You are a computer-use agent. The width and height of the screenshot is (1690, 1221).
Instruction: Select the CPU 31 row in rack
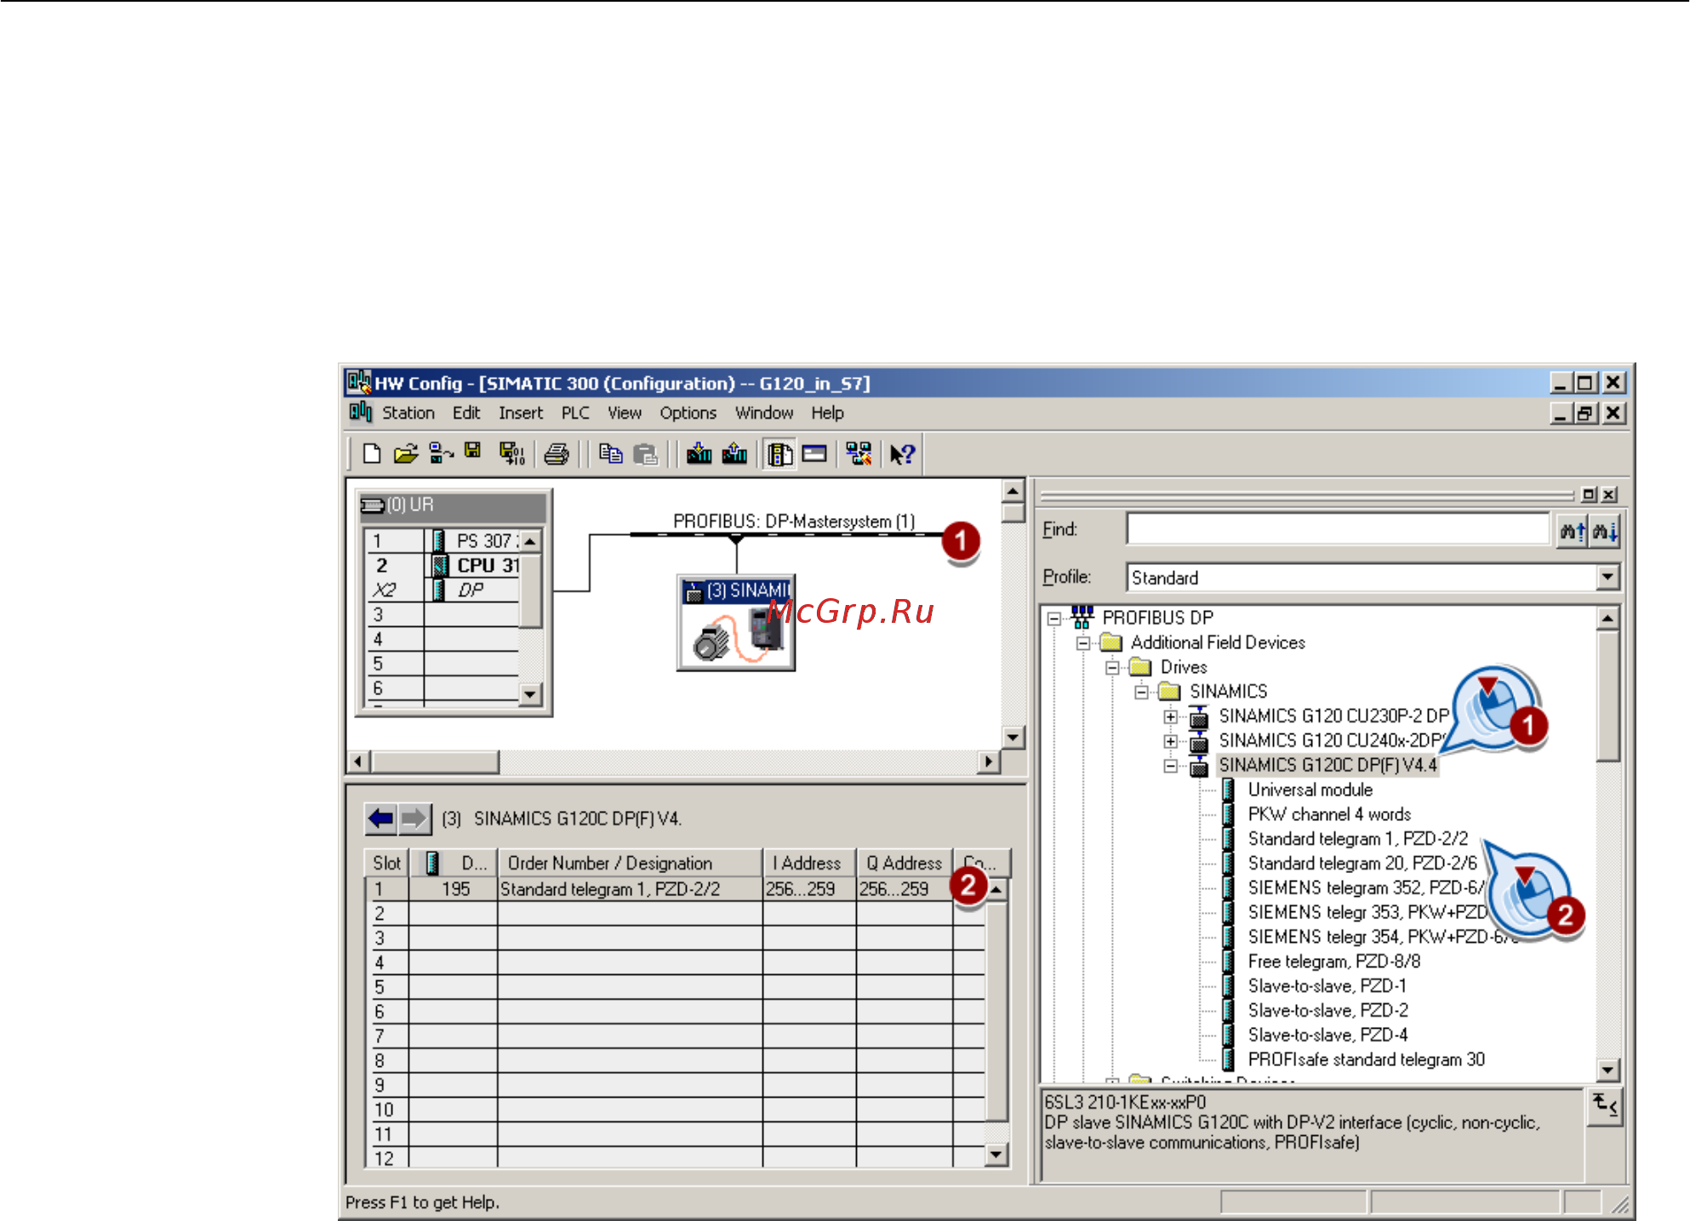(442, 566)
